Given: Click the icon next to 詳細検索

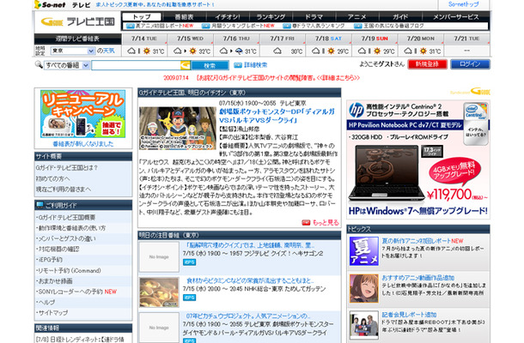Looking at the screenshot, I should pyautogui.click(x=238, y=65).
